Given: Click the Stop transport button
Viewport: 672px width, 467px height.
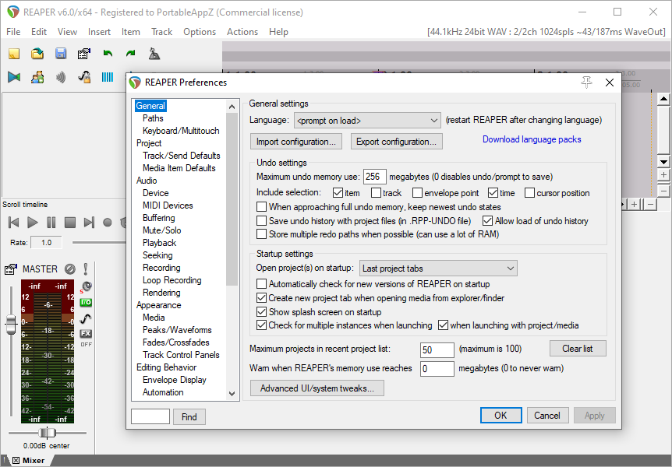Looking at the screenshot, I should point(70,222).
